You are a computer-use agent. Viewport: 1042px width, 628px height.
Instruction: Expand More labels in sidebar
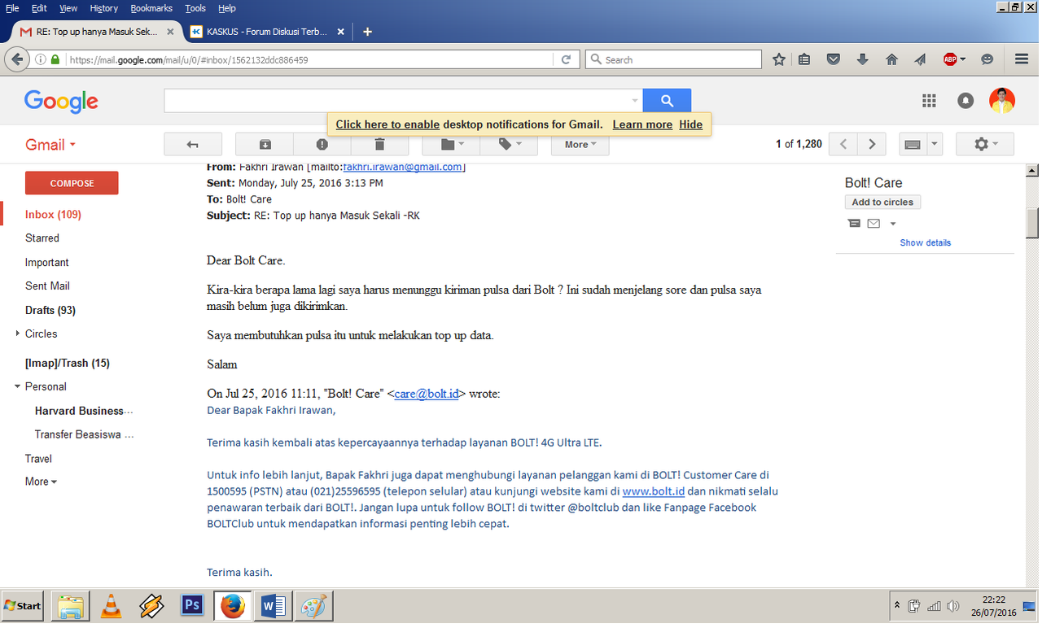coord(41,482)
